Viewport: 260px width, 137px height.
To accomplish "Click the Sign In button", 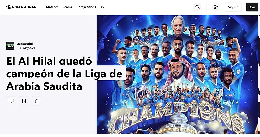I will coord(233,7).
